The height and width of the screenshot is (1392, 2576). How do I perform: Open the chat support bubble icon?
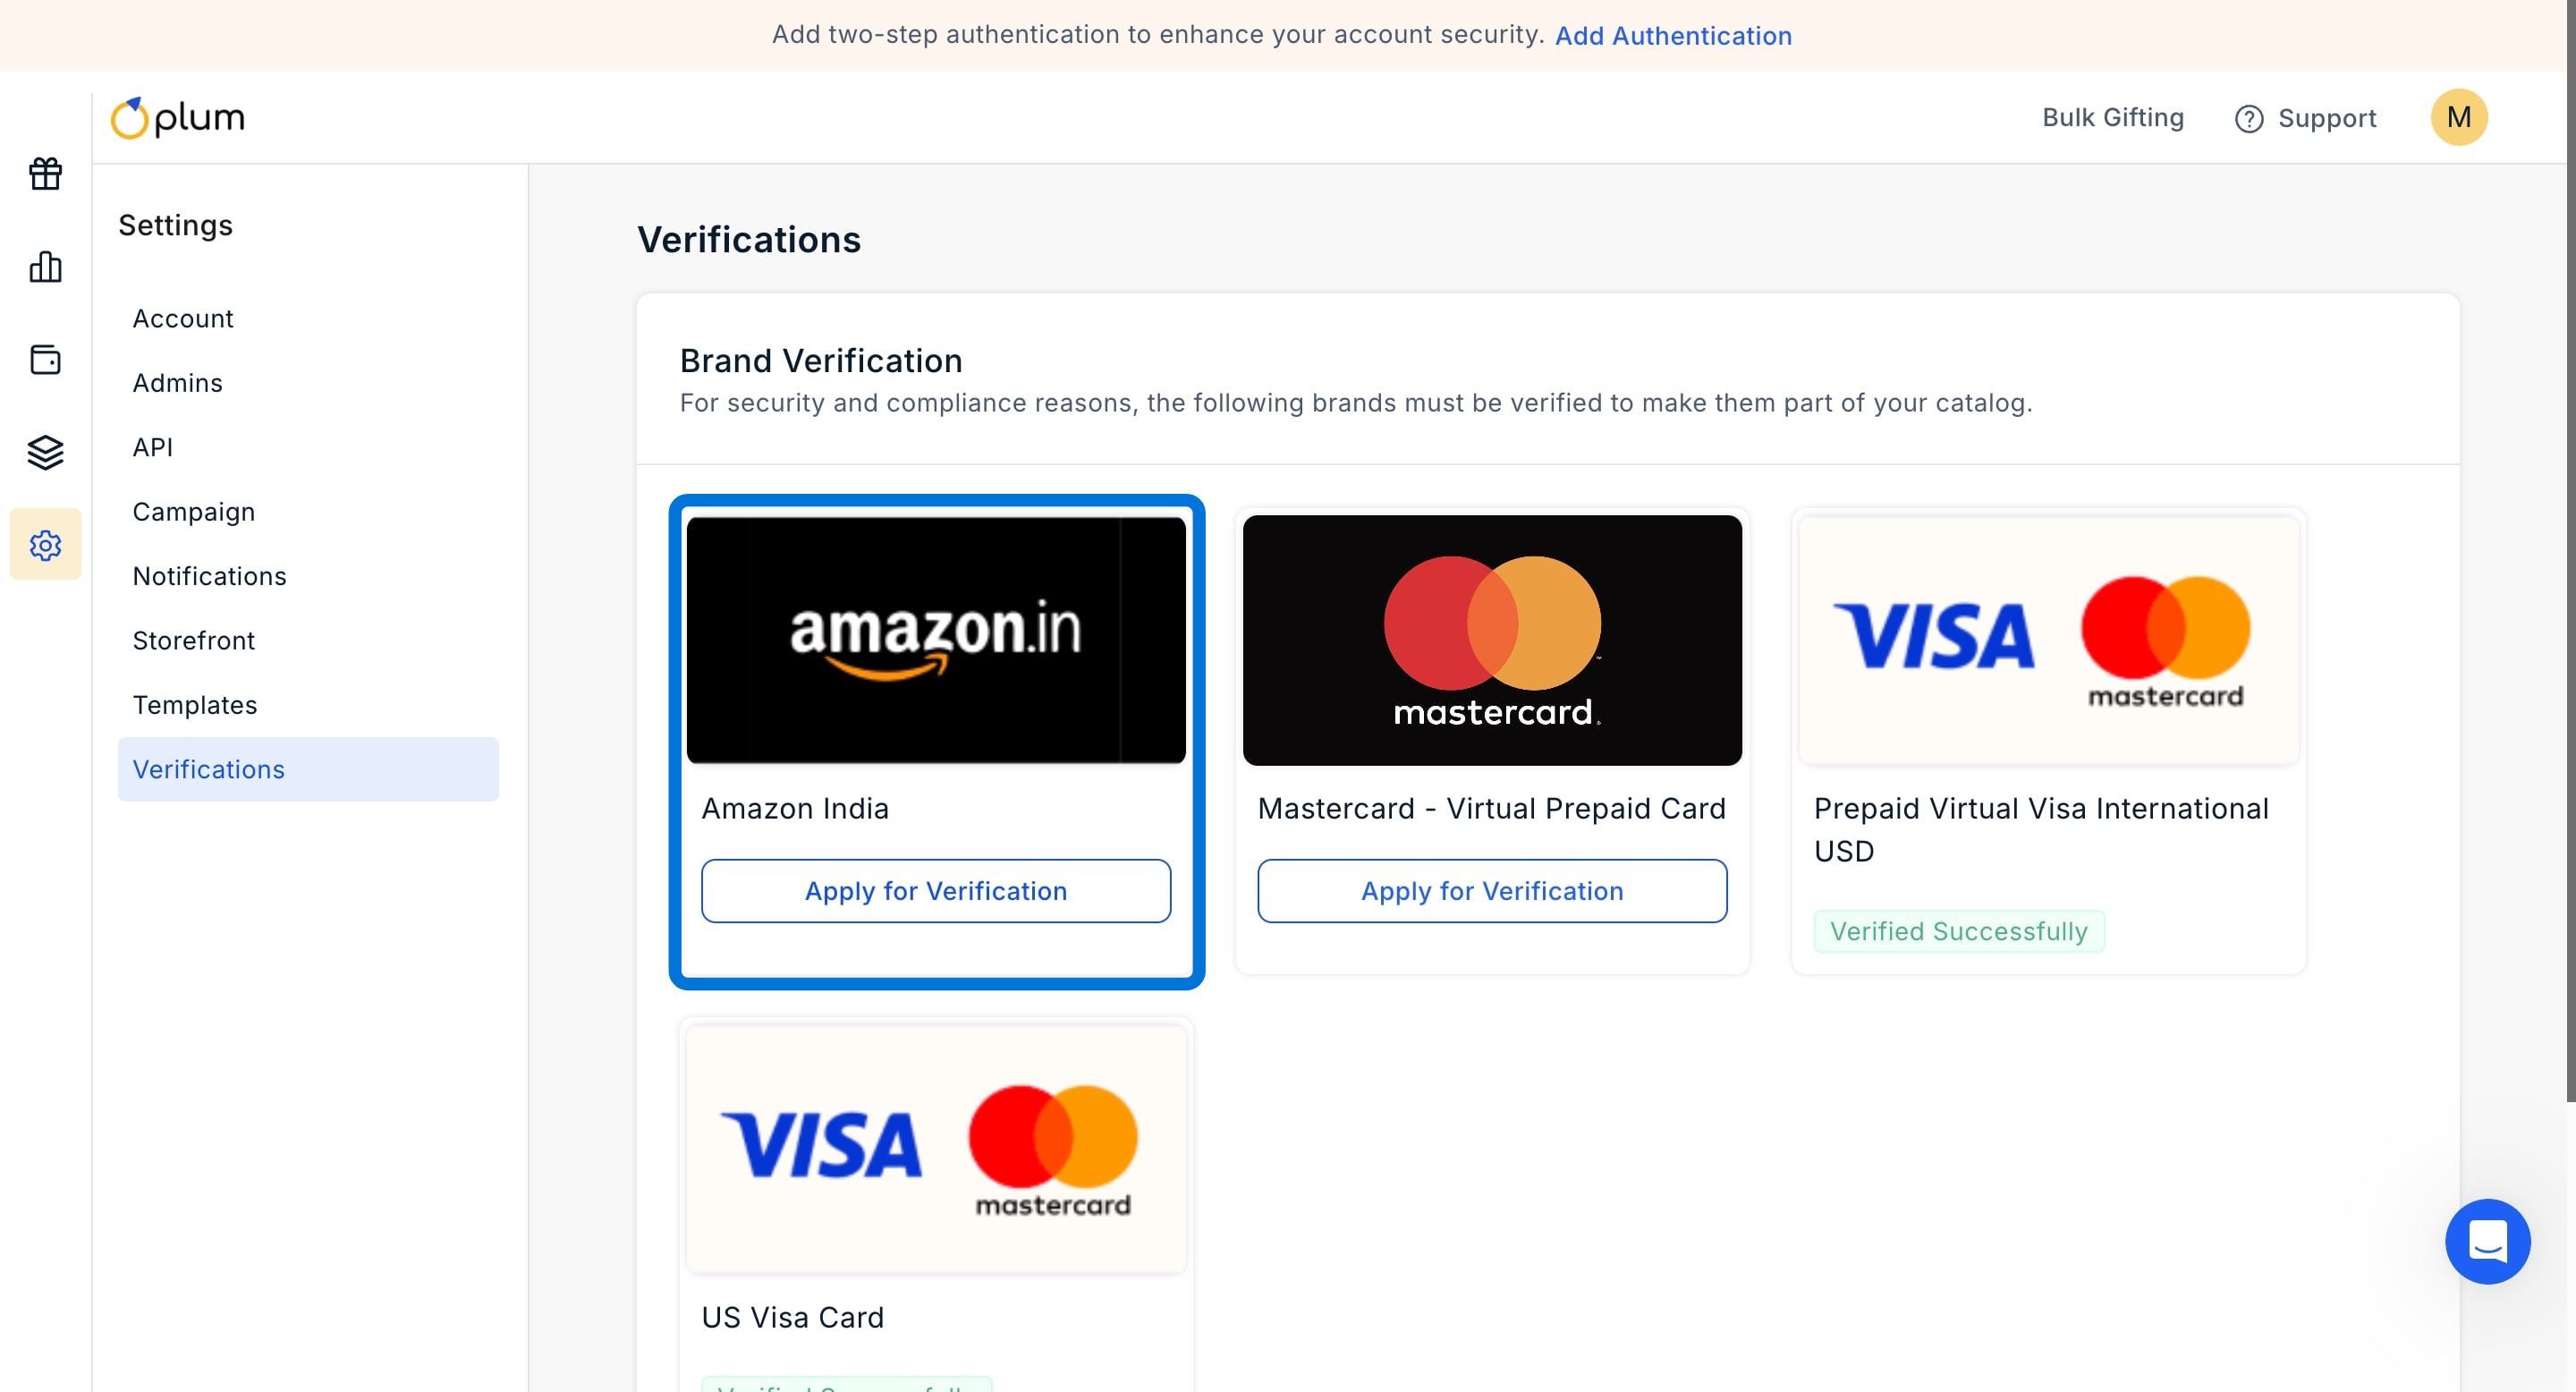pyautogui.click(x=2487, y=1241)
